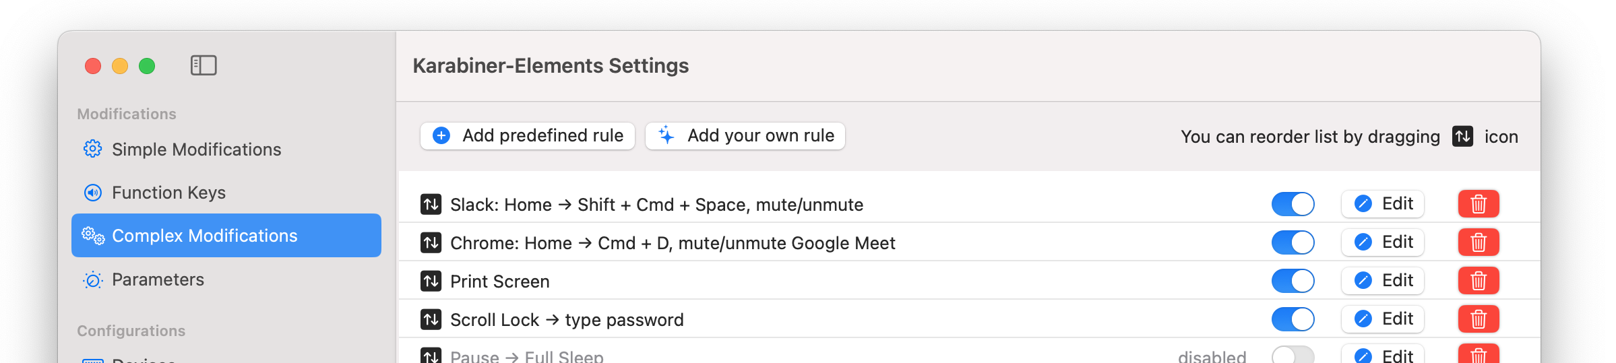Click trash icon for Chrome Google Meet rule
This screenshot has height=363, width=1616.
[1478, 242]
